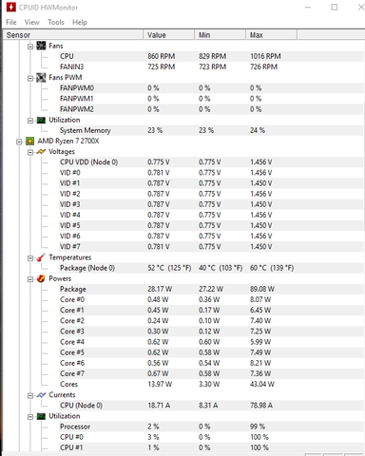
Task: Open the File menu
Action: [x=11, y=22]
